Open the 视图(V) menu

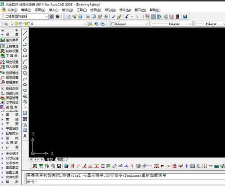tap(40, 10)
